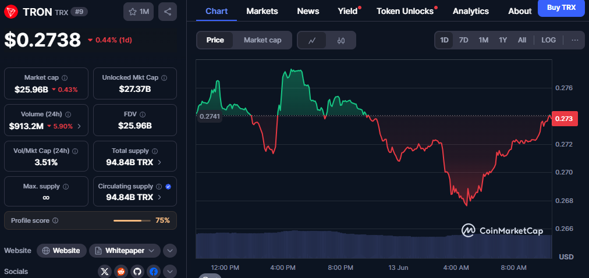The height and width of the screenshot is (278, 589).
Task: Show Unlocked Mkt Cap info icon
Action: [164, 78]
